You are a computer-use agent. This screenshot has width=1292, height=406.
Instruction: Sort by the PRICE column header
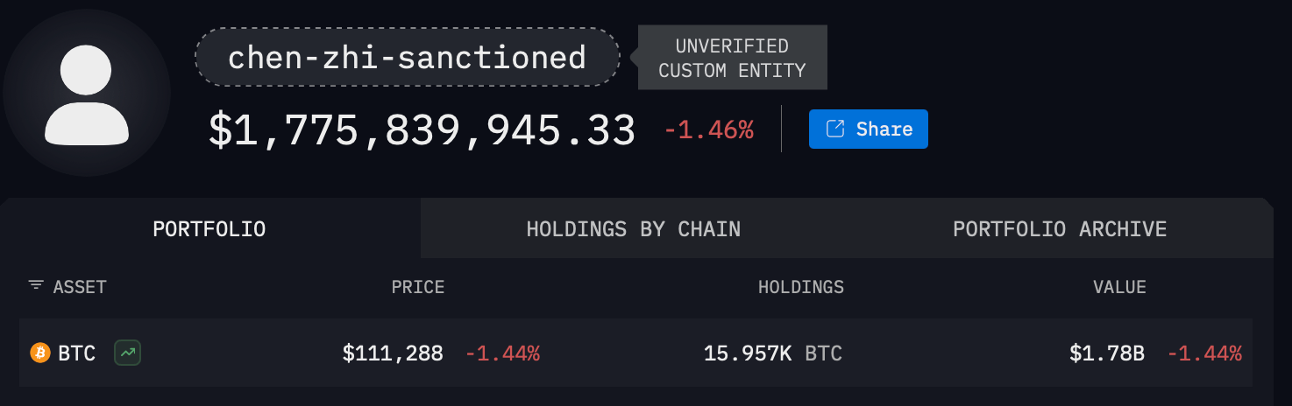click(x=418, y=287)
